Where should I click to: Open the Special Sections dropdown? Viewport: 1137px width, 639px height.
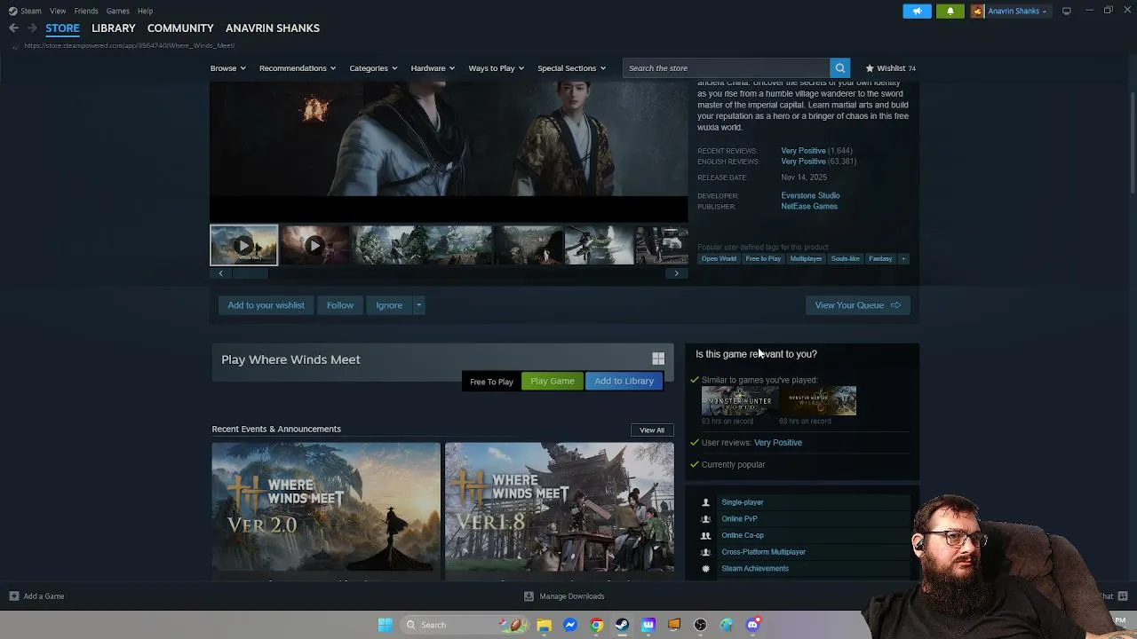[571, 68]
